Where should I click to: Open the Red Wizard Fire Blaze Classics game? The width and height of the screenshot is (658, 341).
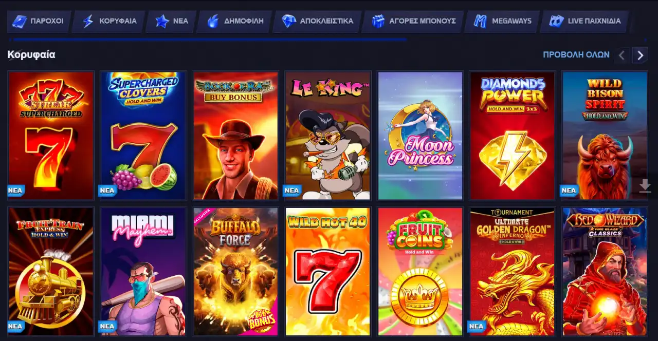pos(605,272)
